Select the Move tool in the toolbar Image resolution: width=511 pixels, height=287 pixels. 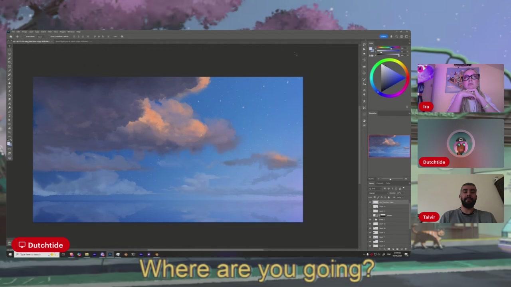(9, 46)
